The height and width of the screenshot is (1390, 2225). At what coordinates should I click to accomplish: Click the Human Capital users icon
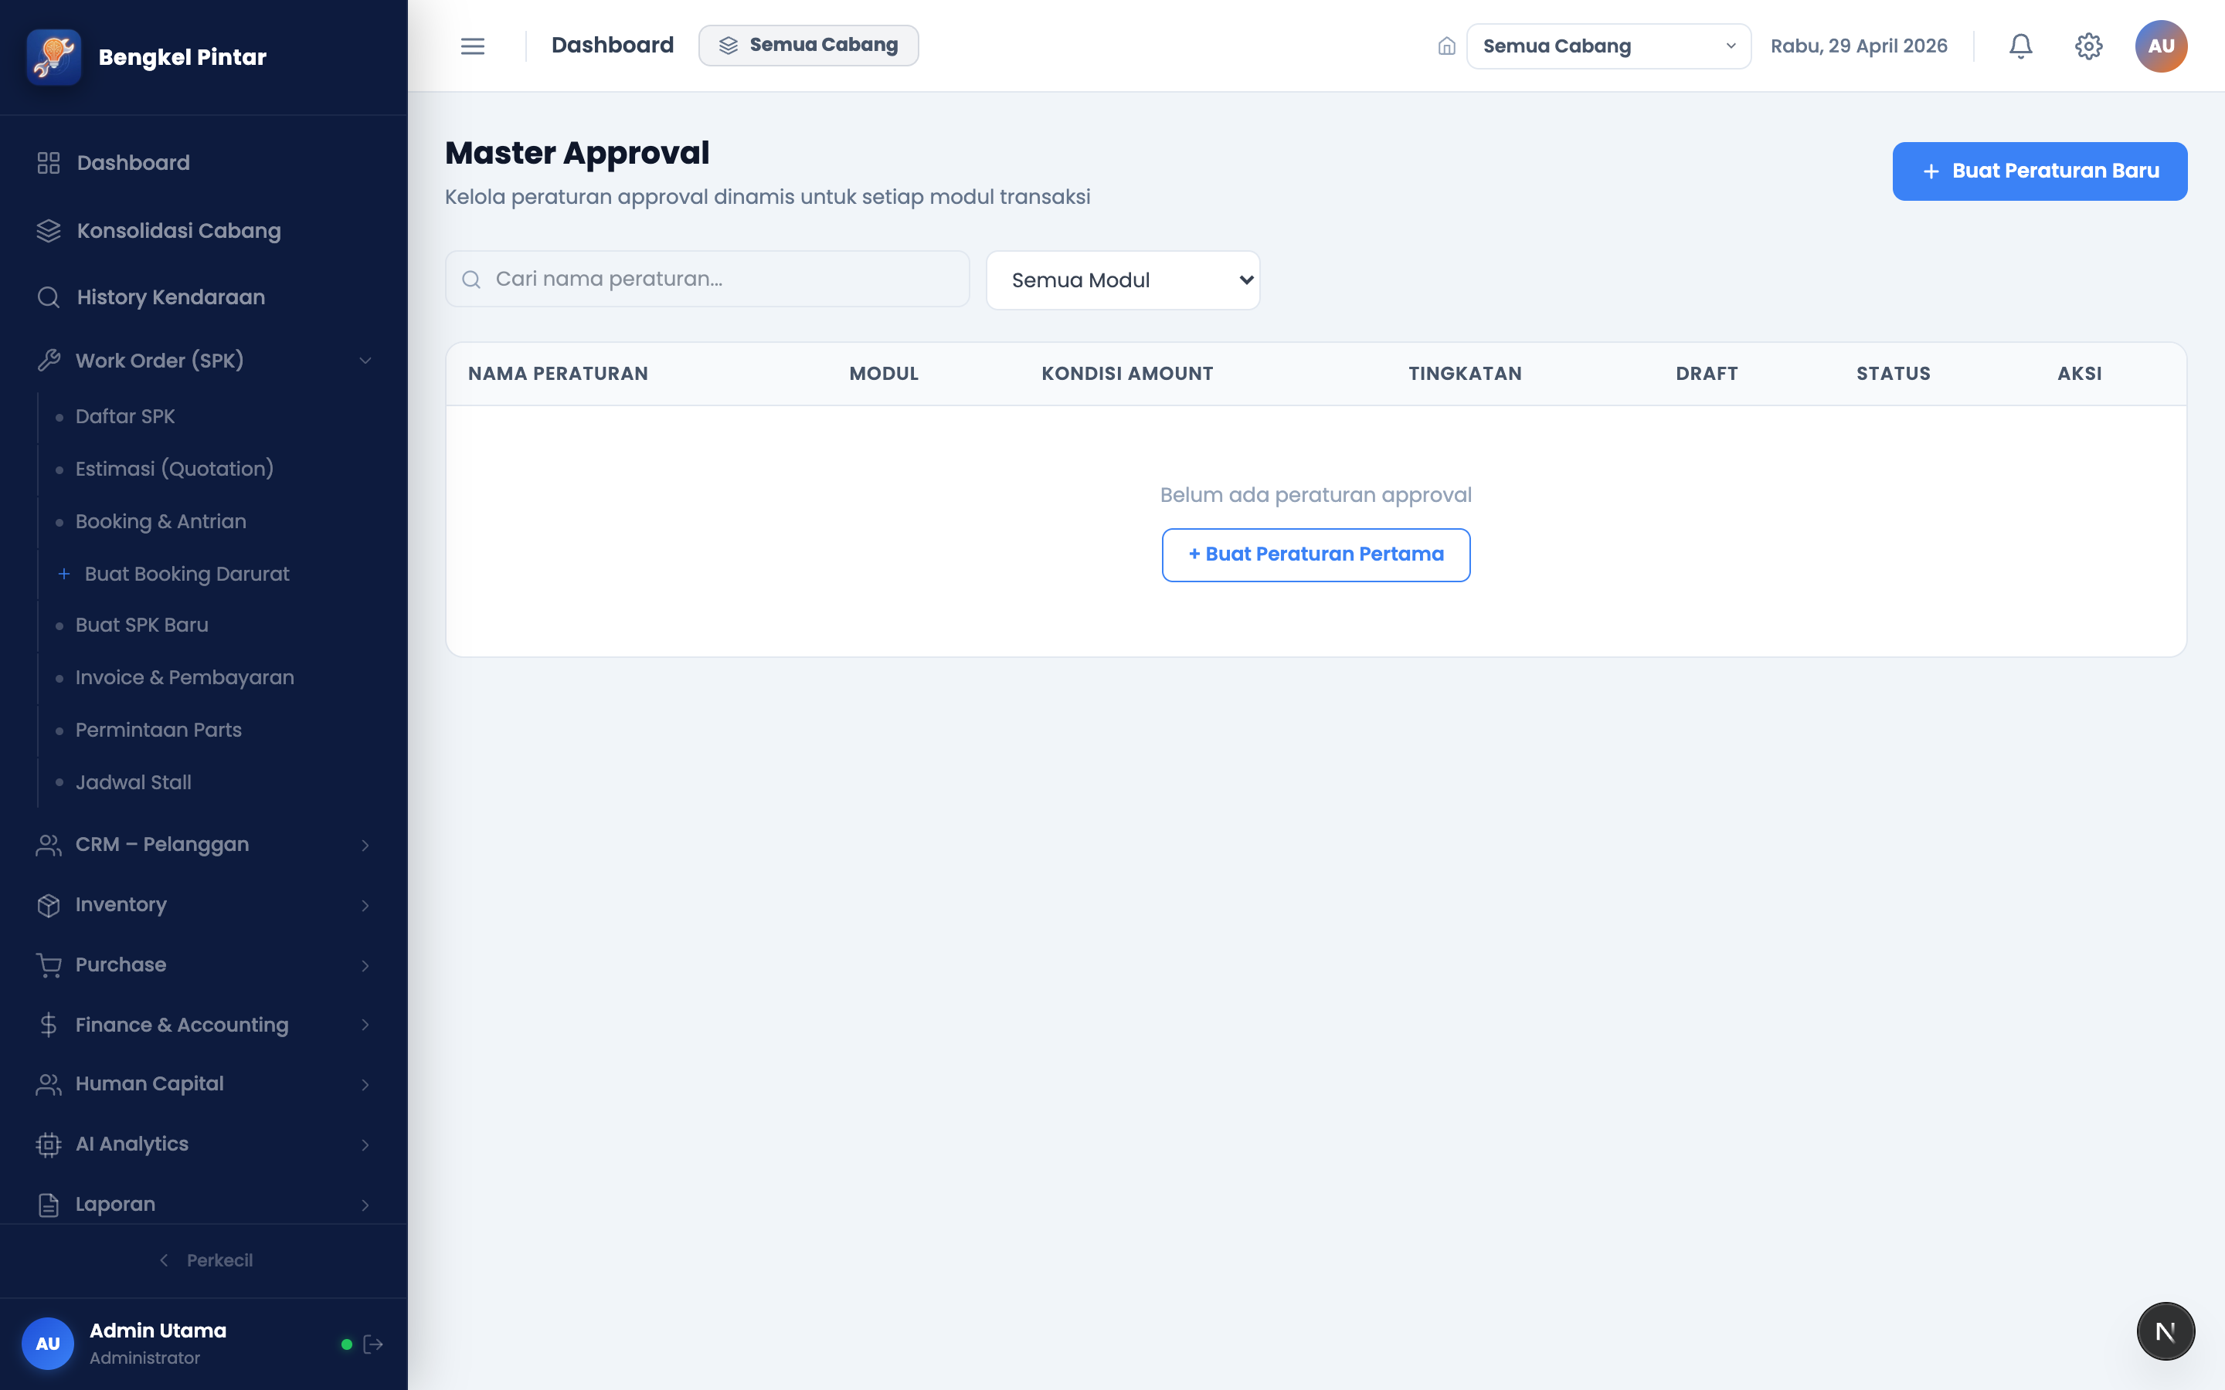click(49, 1085)
